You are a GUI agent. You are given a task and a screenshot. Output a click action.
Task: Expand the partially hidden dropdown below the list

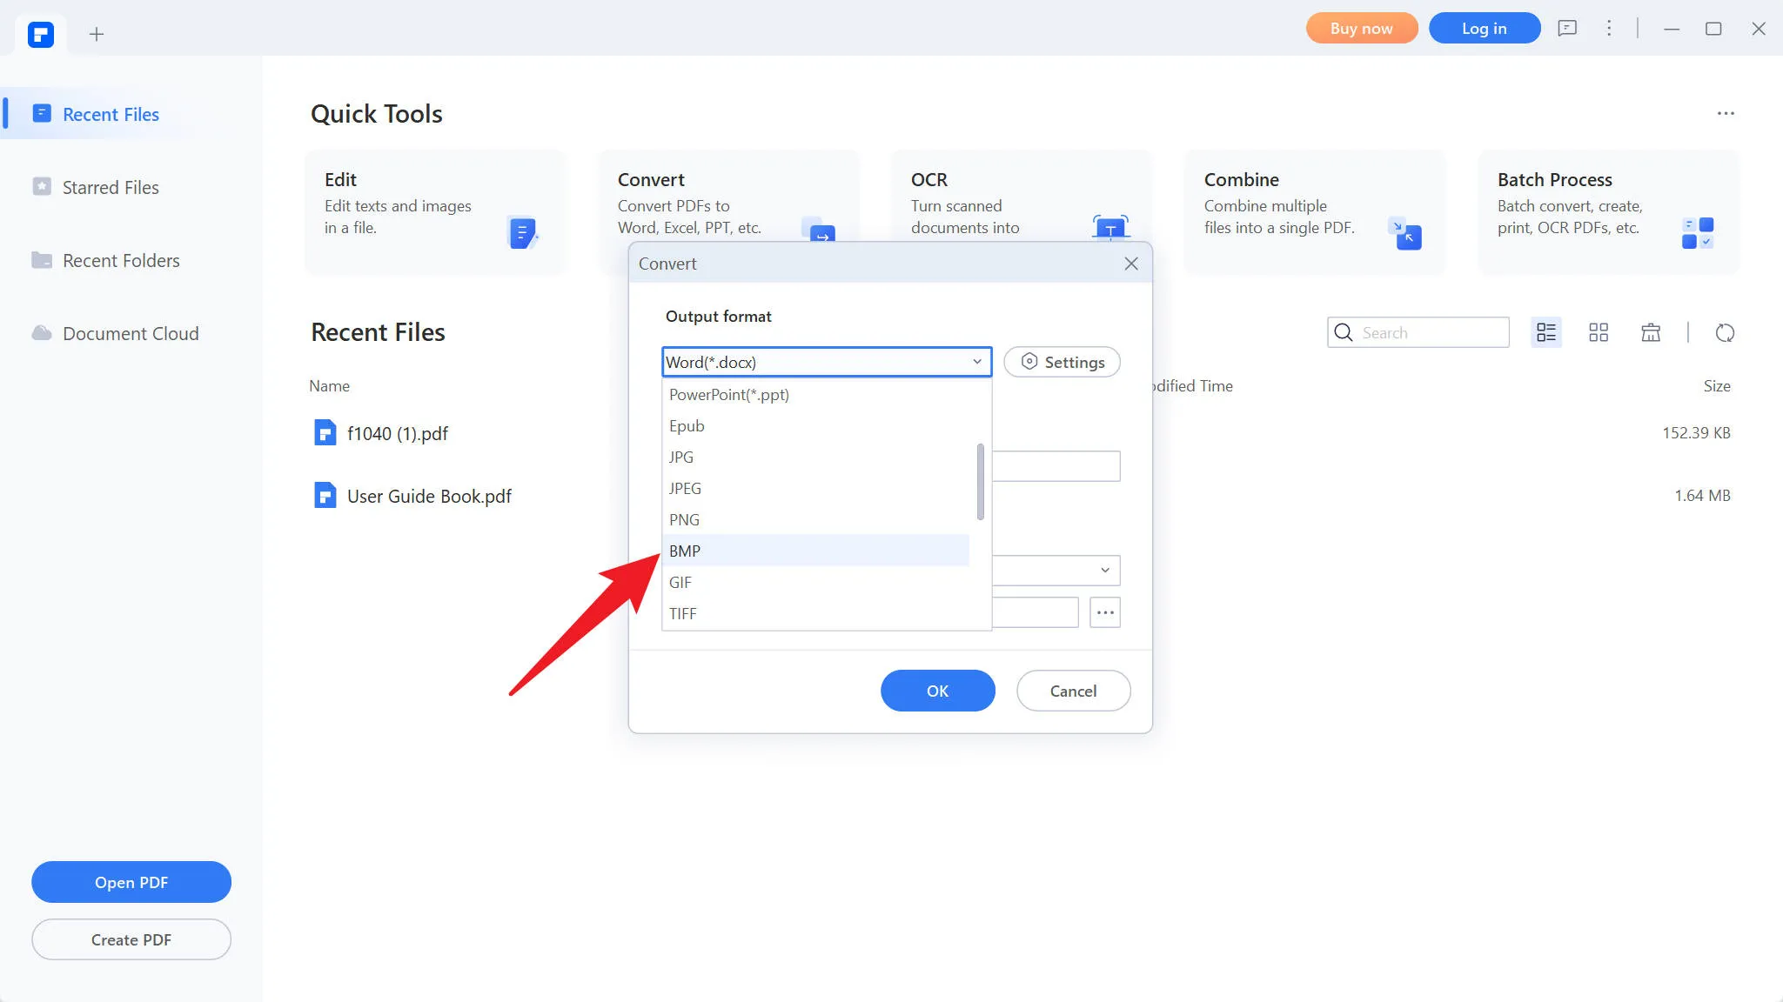(1104, 571)
